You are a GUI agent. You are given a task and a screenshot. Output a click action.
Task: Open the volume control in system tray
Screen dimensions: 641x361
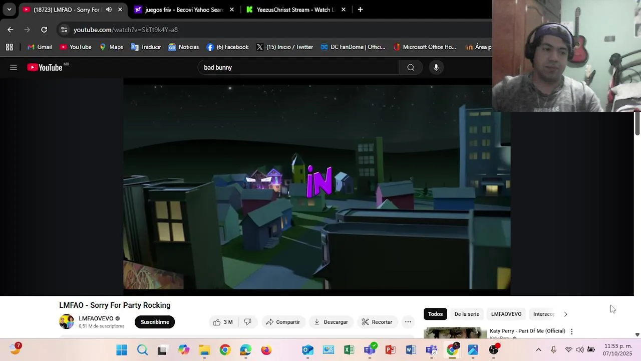[580, 350]
